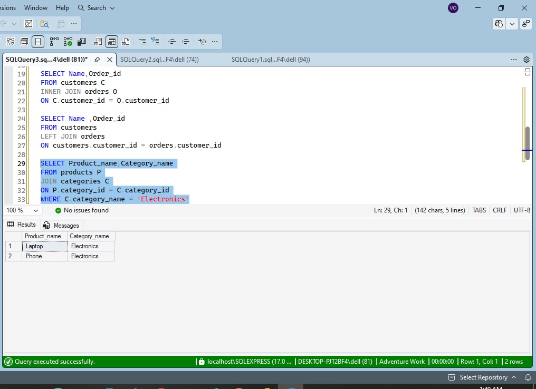
Task: Open the redo history dropdown arrow
Action: (x=14, y=24)
